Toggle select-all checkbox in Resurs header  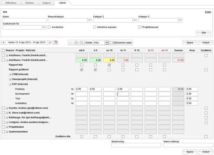point(3,50)
